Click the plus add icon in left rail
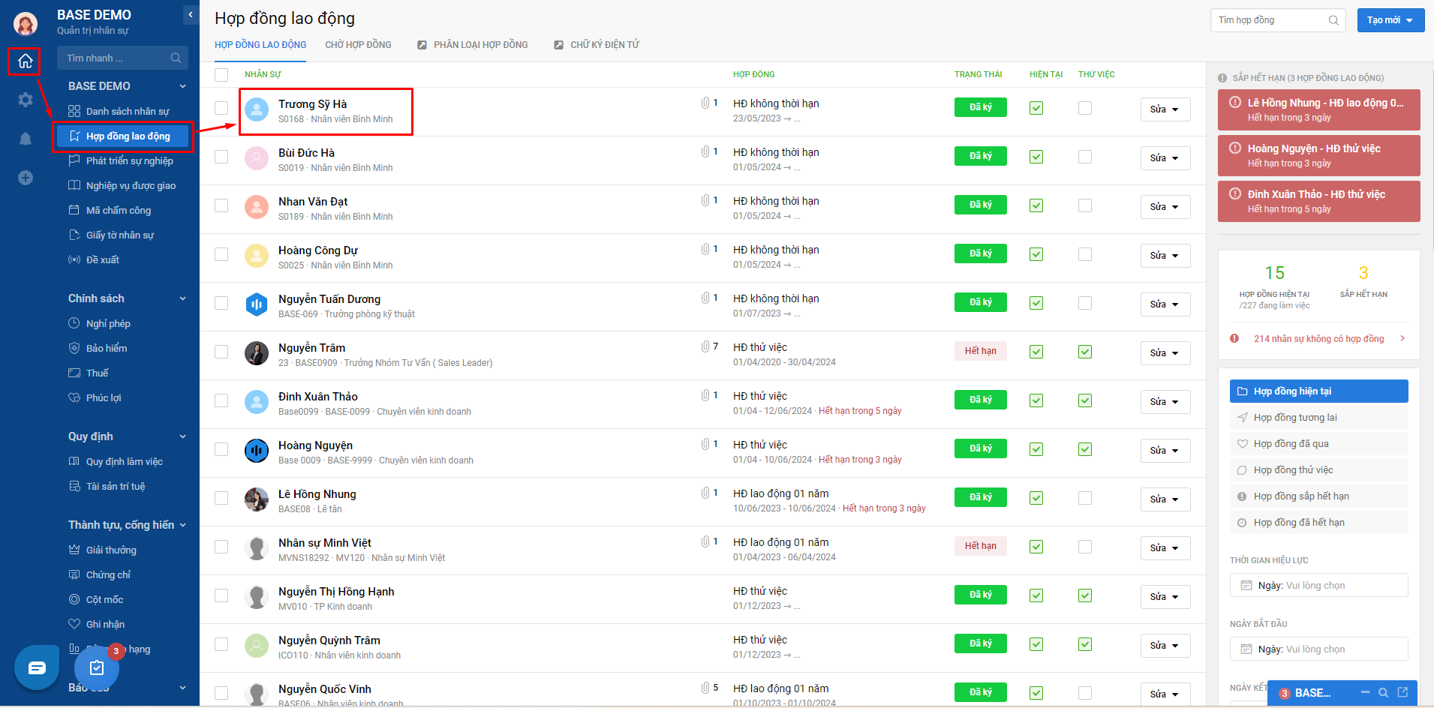Viewport: 1434px width, 708px height. click(x=26, y=178)
